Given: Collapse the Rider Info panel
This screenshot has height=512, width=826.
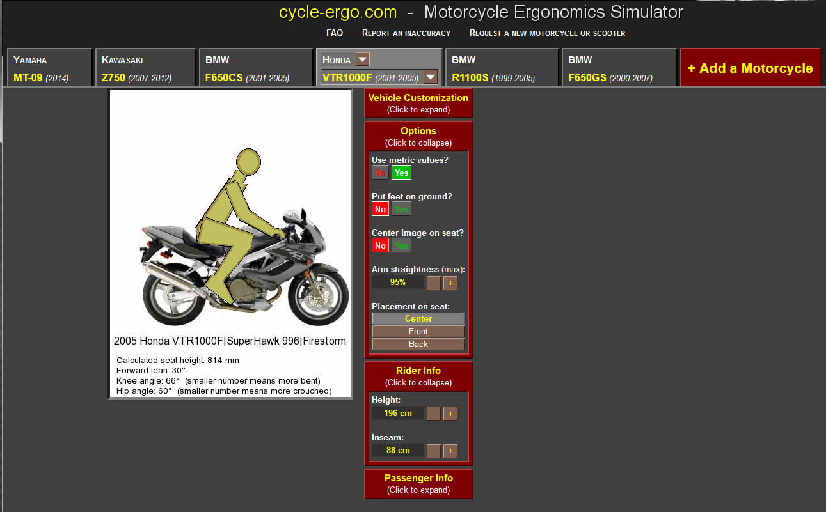Looking at the screenshot, I should (418, 376).
